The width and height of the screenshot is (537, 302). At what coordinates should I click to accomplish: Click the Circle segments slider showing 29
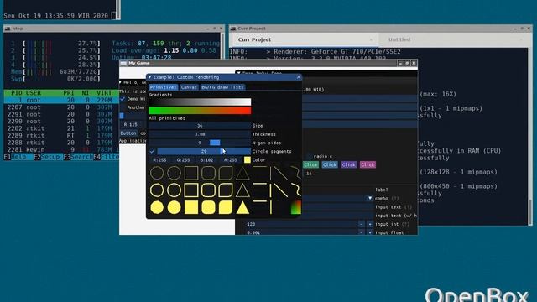[x=204, y=151]
